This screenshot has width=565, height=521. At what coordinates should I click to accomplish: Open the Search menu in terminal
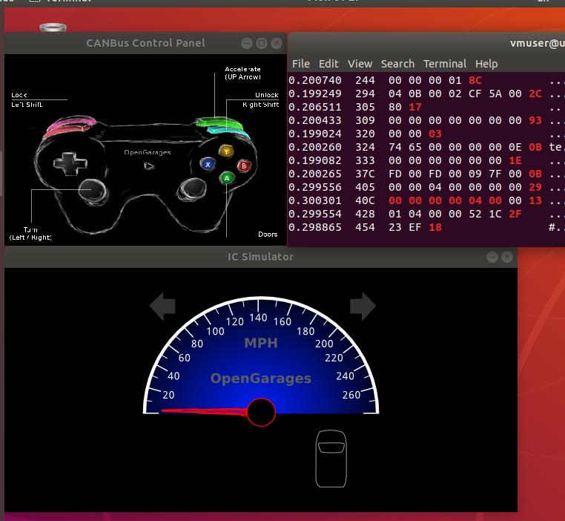[x=397, y=64]
